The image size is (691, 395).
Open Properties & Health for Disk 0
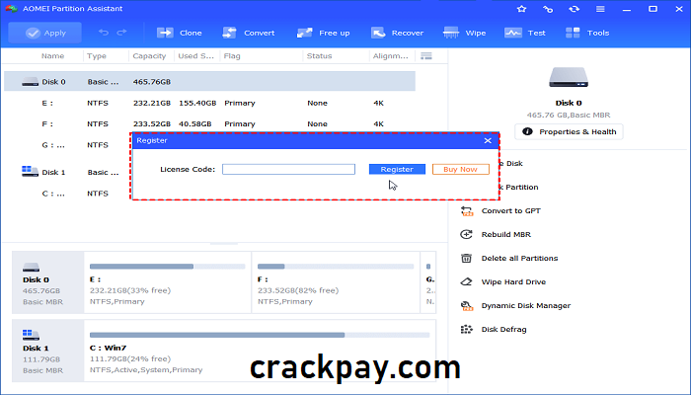569,131
